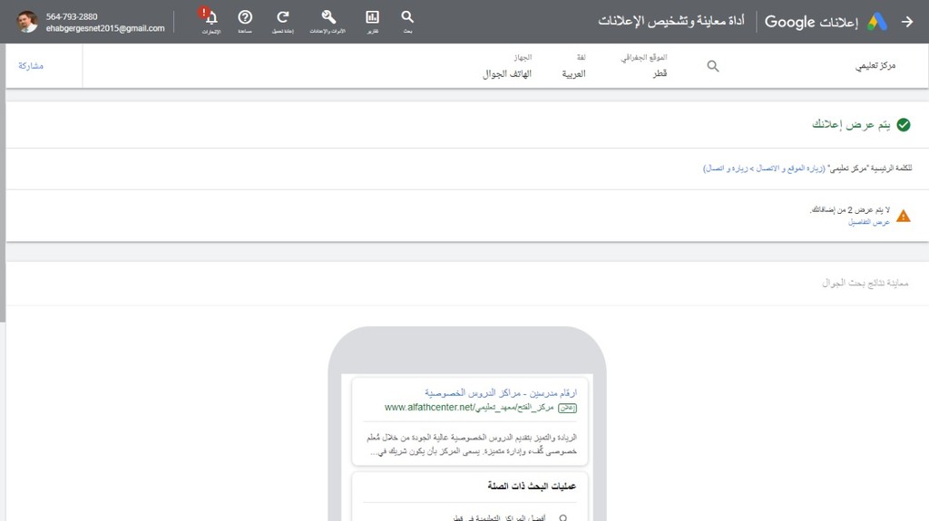Click the مشاركة share link

(31, 66)
